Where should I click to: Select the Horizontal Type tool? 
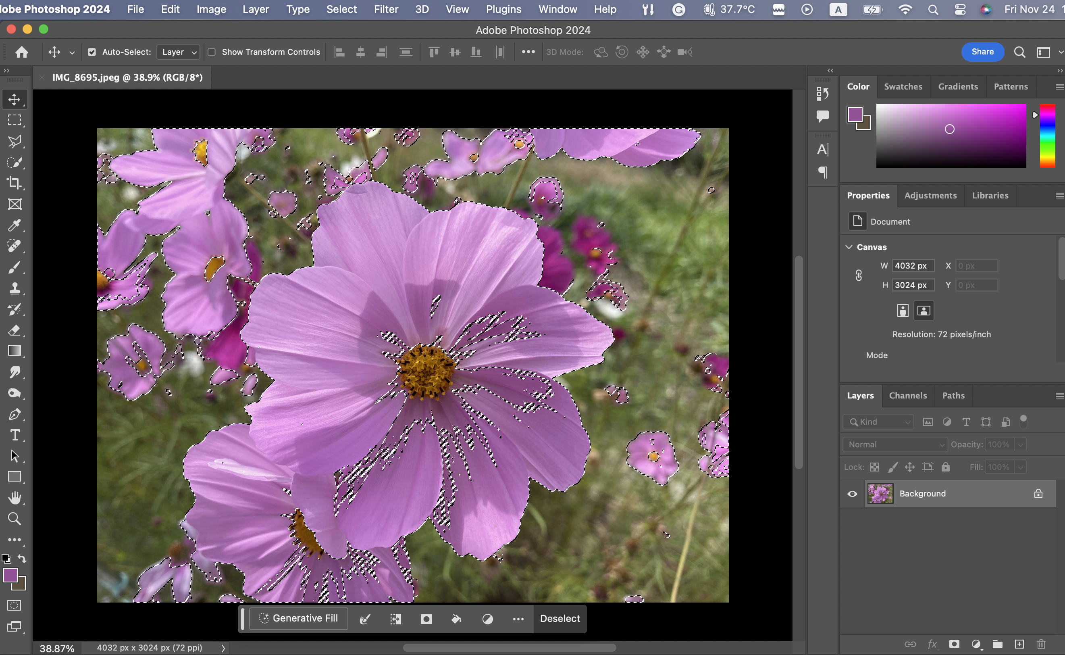pos(14,435)
